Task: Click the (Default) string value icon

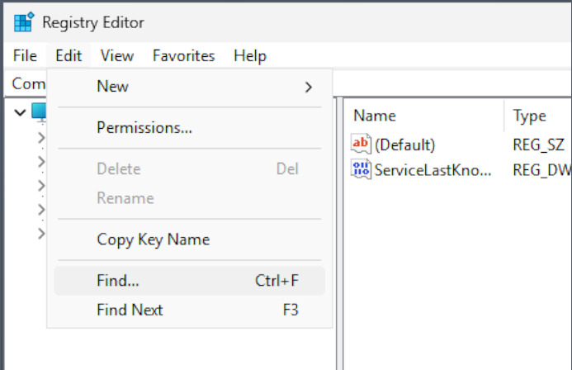Action: [361, 144]
